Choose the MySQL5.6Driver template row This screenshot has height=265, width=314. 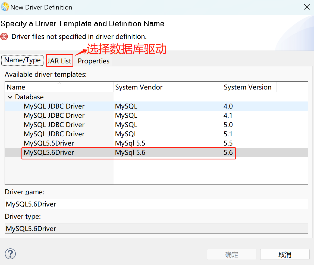(49, 153)
